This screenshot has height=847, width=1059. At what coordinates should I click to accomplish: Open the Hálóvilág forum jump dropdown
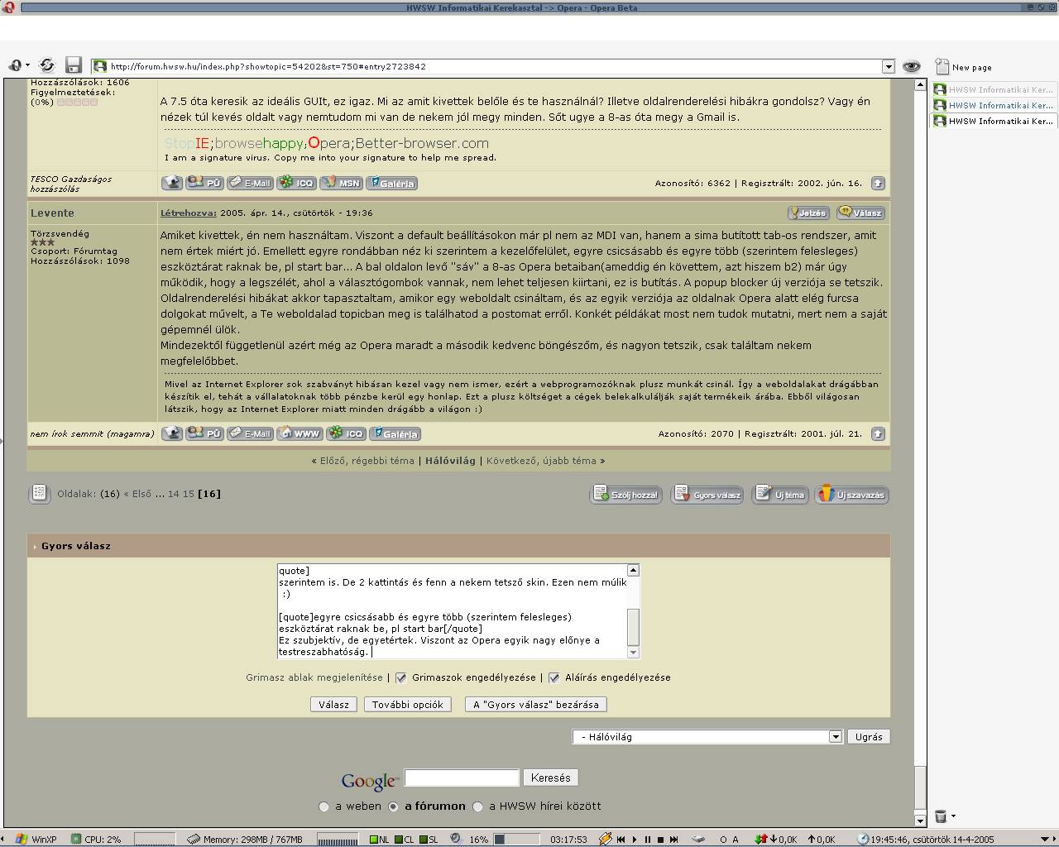pyautogui.click(x=835, y=736)
